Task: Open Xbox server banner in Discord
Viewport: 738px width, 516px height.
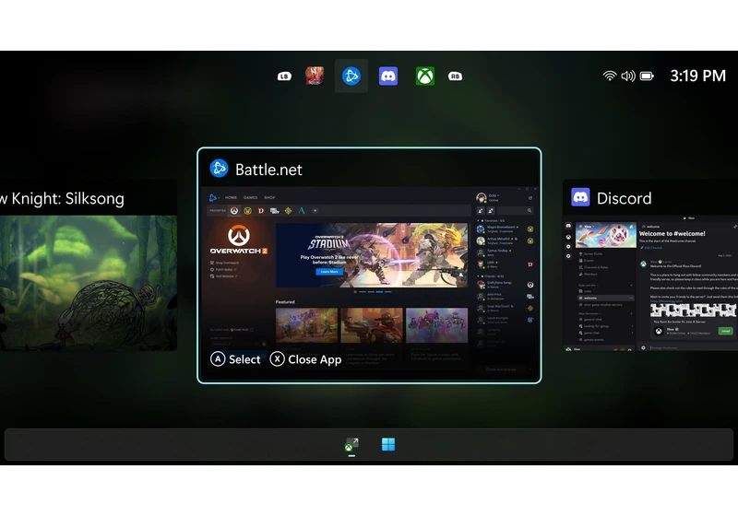Action: coord(606,235)
